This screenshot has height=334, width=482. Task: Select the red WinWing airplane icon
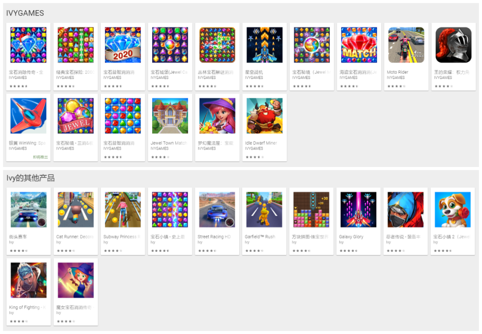click(28, 116)
